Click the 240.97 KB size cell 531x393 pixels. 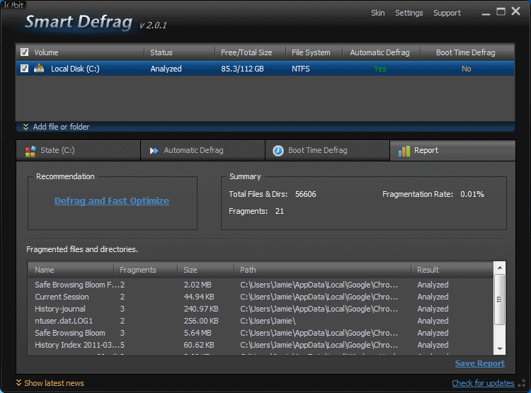click(201, 309)
